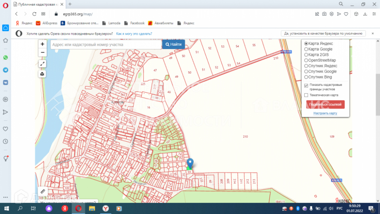Screen dimensions: 380x214
Task: Choose Спутник Яндекс satellite layer
Action: [306, 66]
